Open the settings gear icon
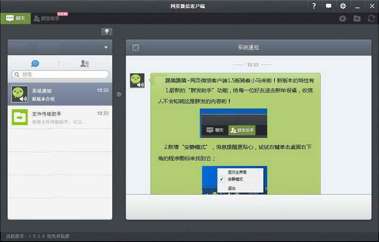 point(343,6)
